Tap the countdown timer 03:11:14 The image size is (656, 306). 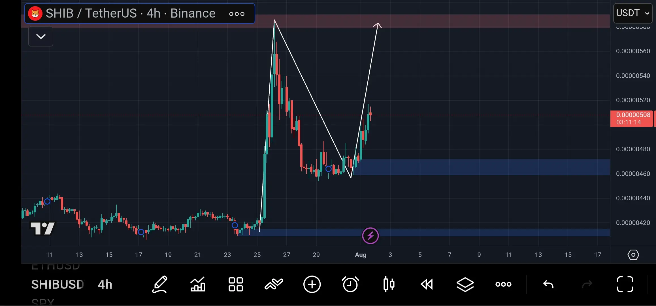click(629, 122)
